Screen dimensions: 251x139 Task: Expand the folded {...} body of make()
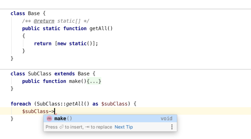pos(94,81)
